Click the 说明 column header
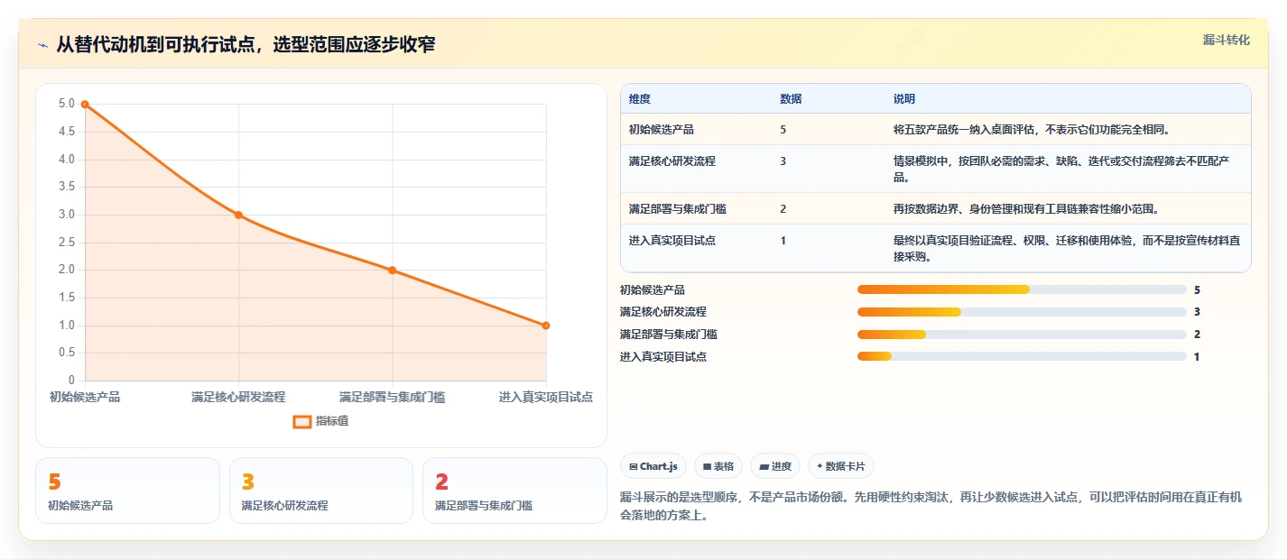This screenshot has height=560, width=1287. pyautogui.click(x=904, y=98)
